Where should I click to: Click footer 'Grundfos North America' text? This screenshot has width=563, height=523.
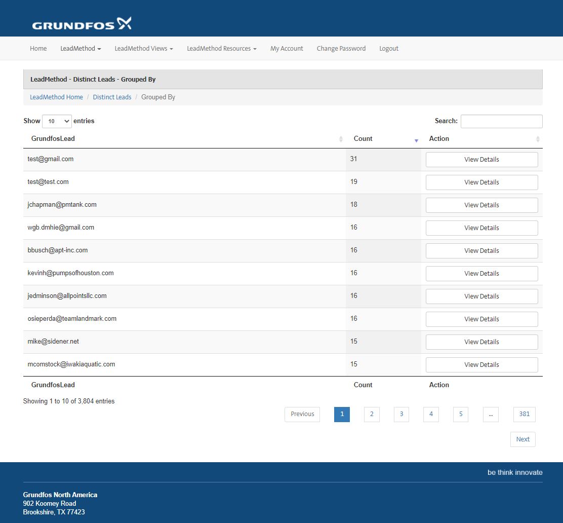pos(60,495)
